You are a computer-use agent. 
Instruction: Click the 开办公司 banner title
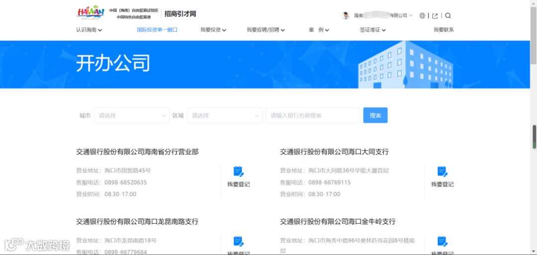pyautogui.click(x=113, y=63)
